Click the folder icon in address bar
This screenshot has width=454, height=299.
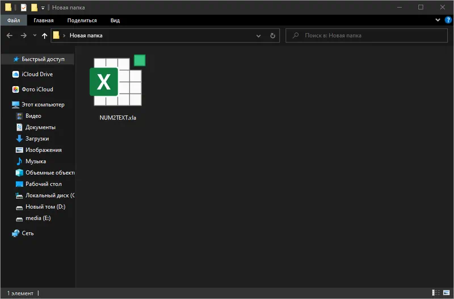click(x=56, y=35)
